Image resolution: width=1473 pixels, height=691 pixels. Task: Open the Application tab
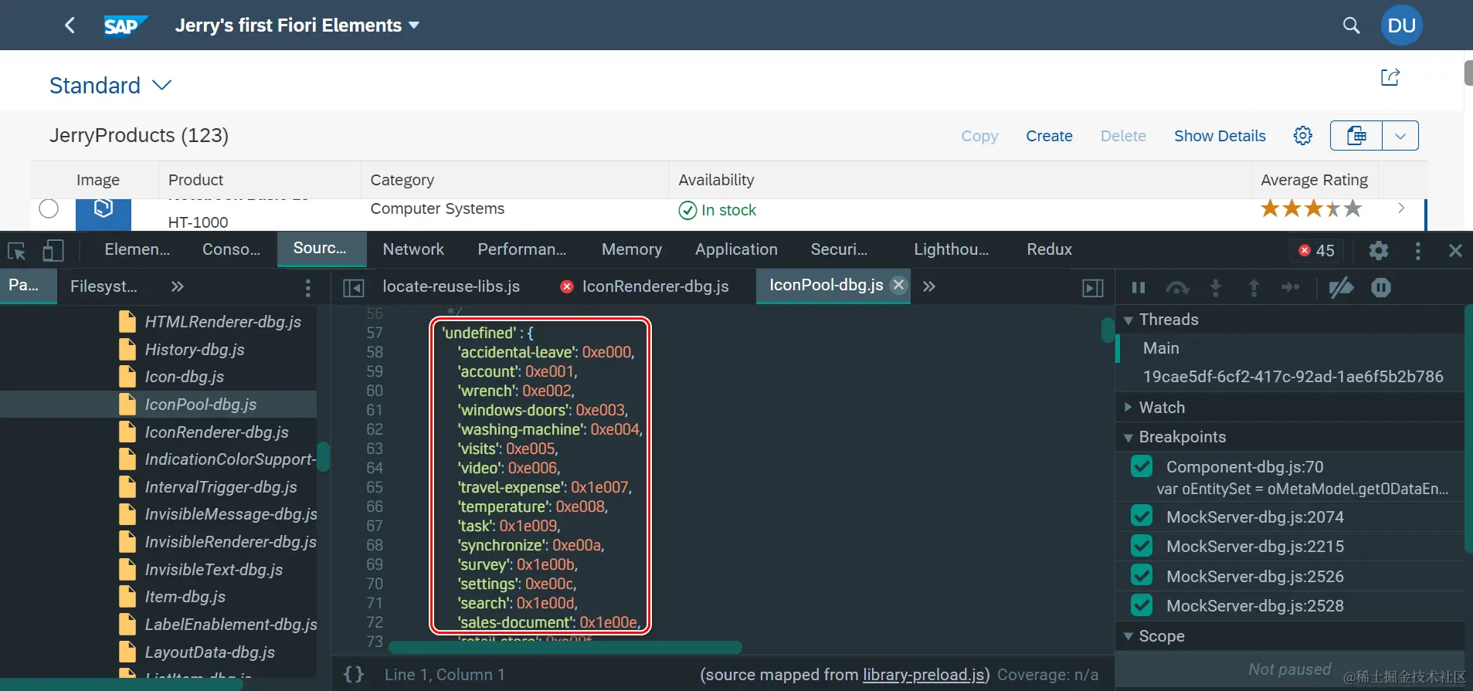point(736,249)
